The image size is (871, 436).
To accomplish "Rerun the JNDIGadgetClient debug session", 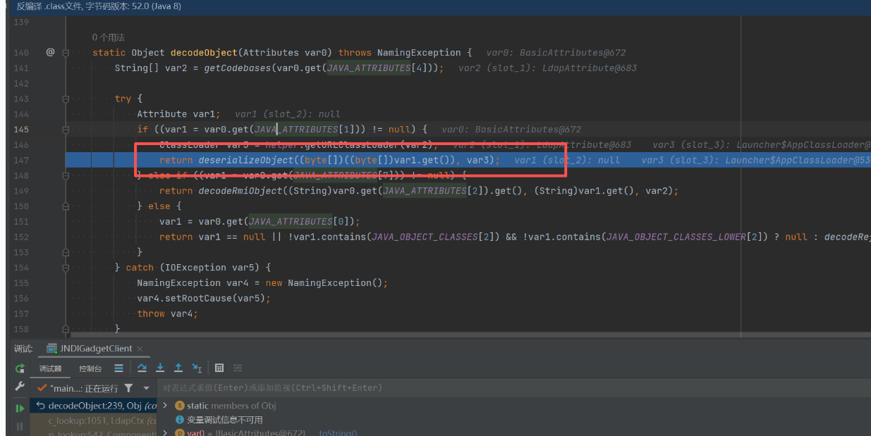I will tap(20, 368).
